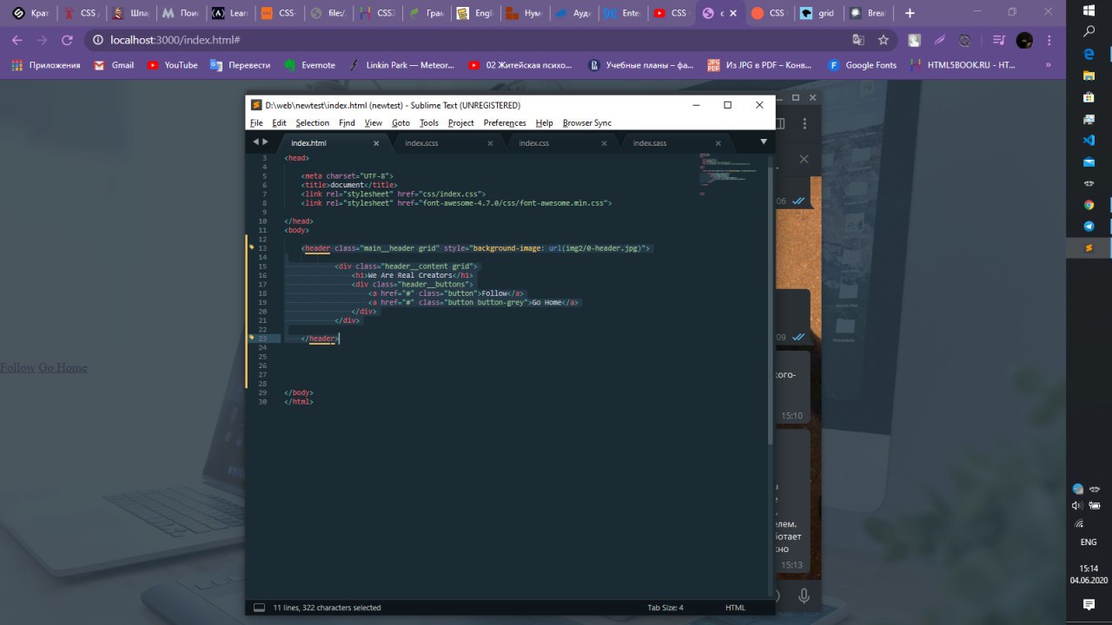1112x625 pixels.
Task: Open Windows Start button
Action: pyautogui.click(x=1089, y=10)
